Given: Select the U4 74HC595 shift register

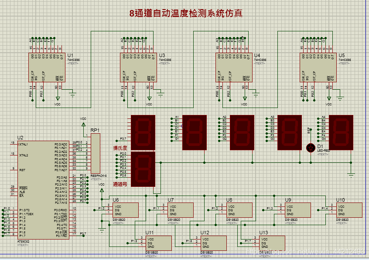Looking at the screenshot, I should [234, 68].
